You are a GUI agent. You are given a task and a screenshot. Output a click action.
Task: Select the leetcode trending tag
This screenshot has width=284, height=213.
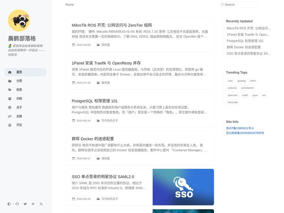point(233,102)
